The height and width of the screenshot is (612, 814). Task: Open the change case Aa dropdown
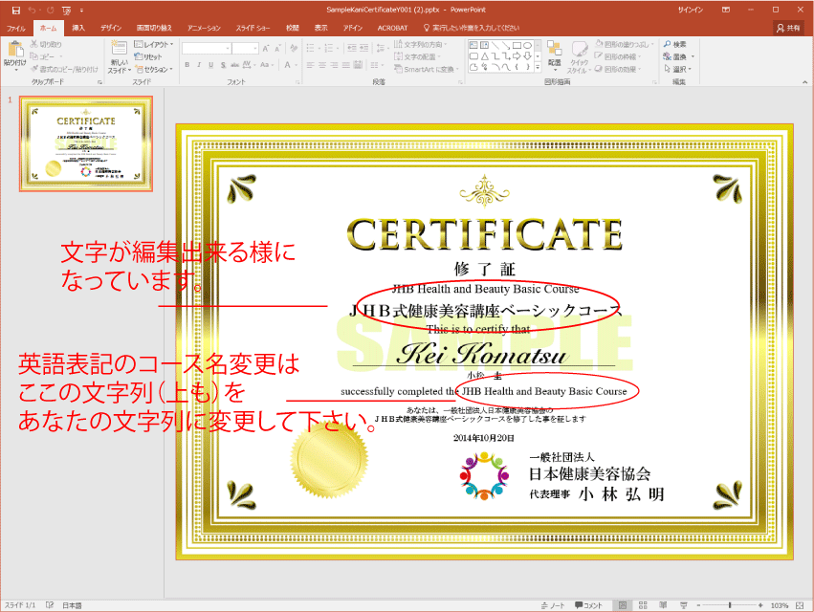tap(266, 65)
